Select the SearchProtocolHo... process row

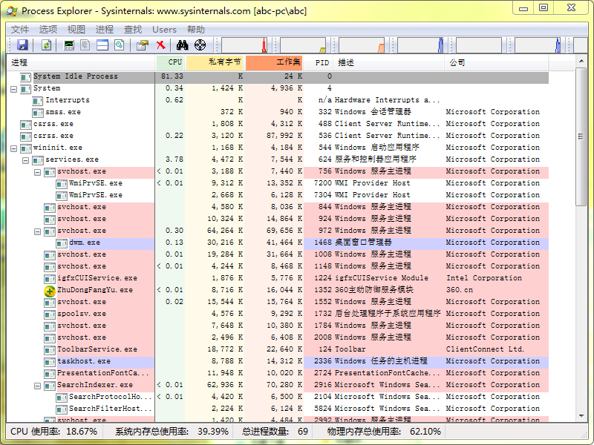(278, 397)
